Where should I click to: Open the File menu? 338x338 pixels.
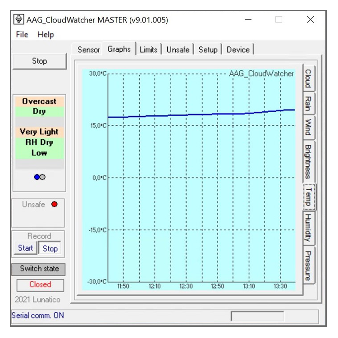click(22, 35)
